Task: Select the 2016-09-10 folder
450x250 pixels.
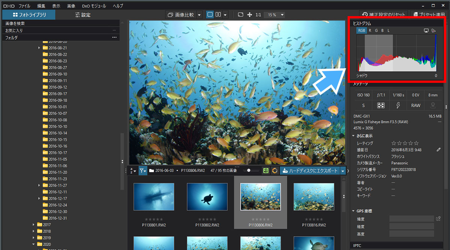Action: (55, 74)
